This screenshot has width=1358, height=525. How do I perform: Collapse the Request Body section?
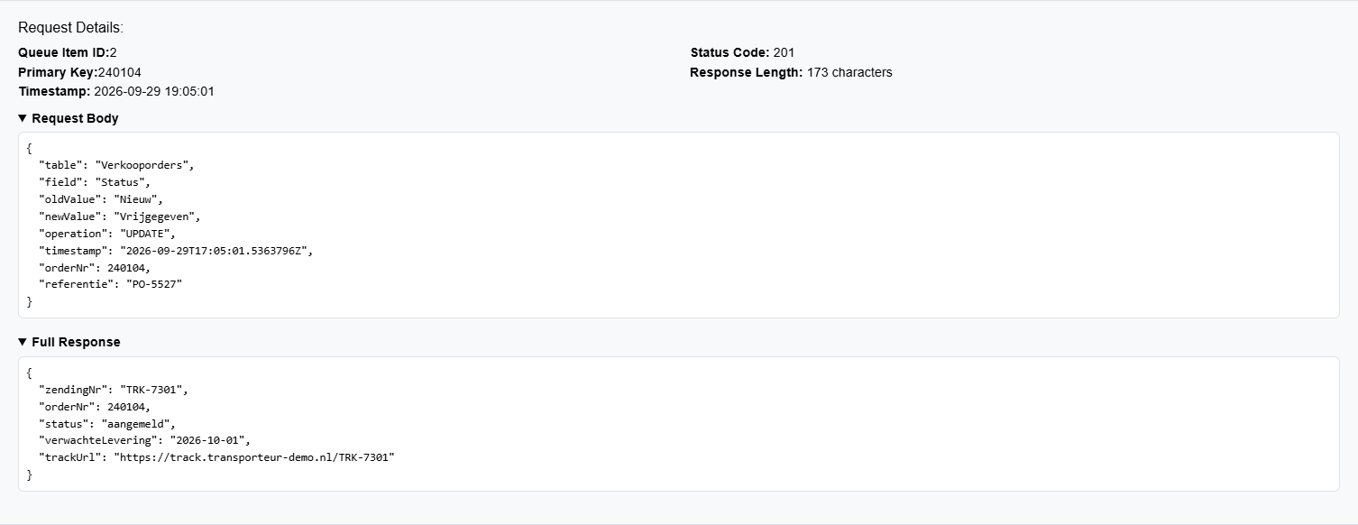click(x=69, y=118)
